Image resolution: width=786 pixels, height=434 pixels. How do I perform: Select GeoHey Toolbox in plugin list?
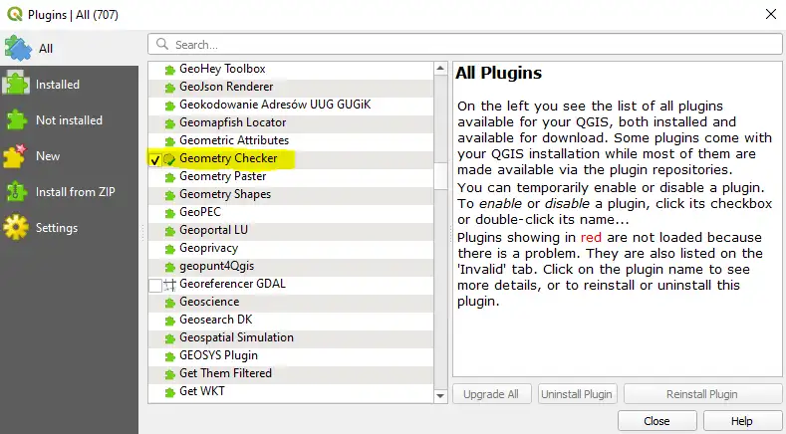[221, 69]
